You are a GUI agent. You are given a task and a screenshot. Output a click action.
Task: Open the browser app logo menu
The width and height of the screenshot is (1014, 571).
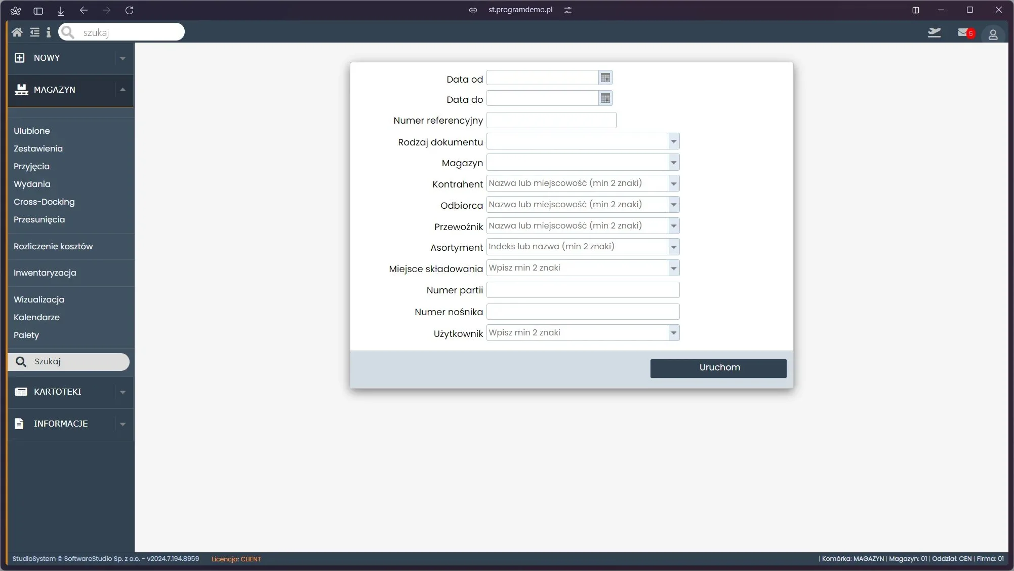point(16,10)
